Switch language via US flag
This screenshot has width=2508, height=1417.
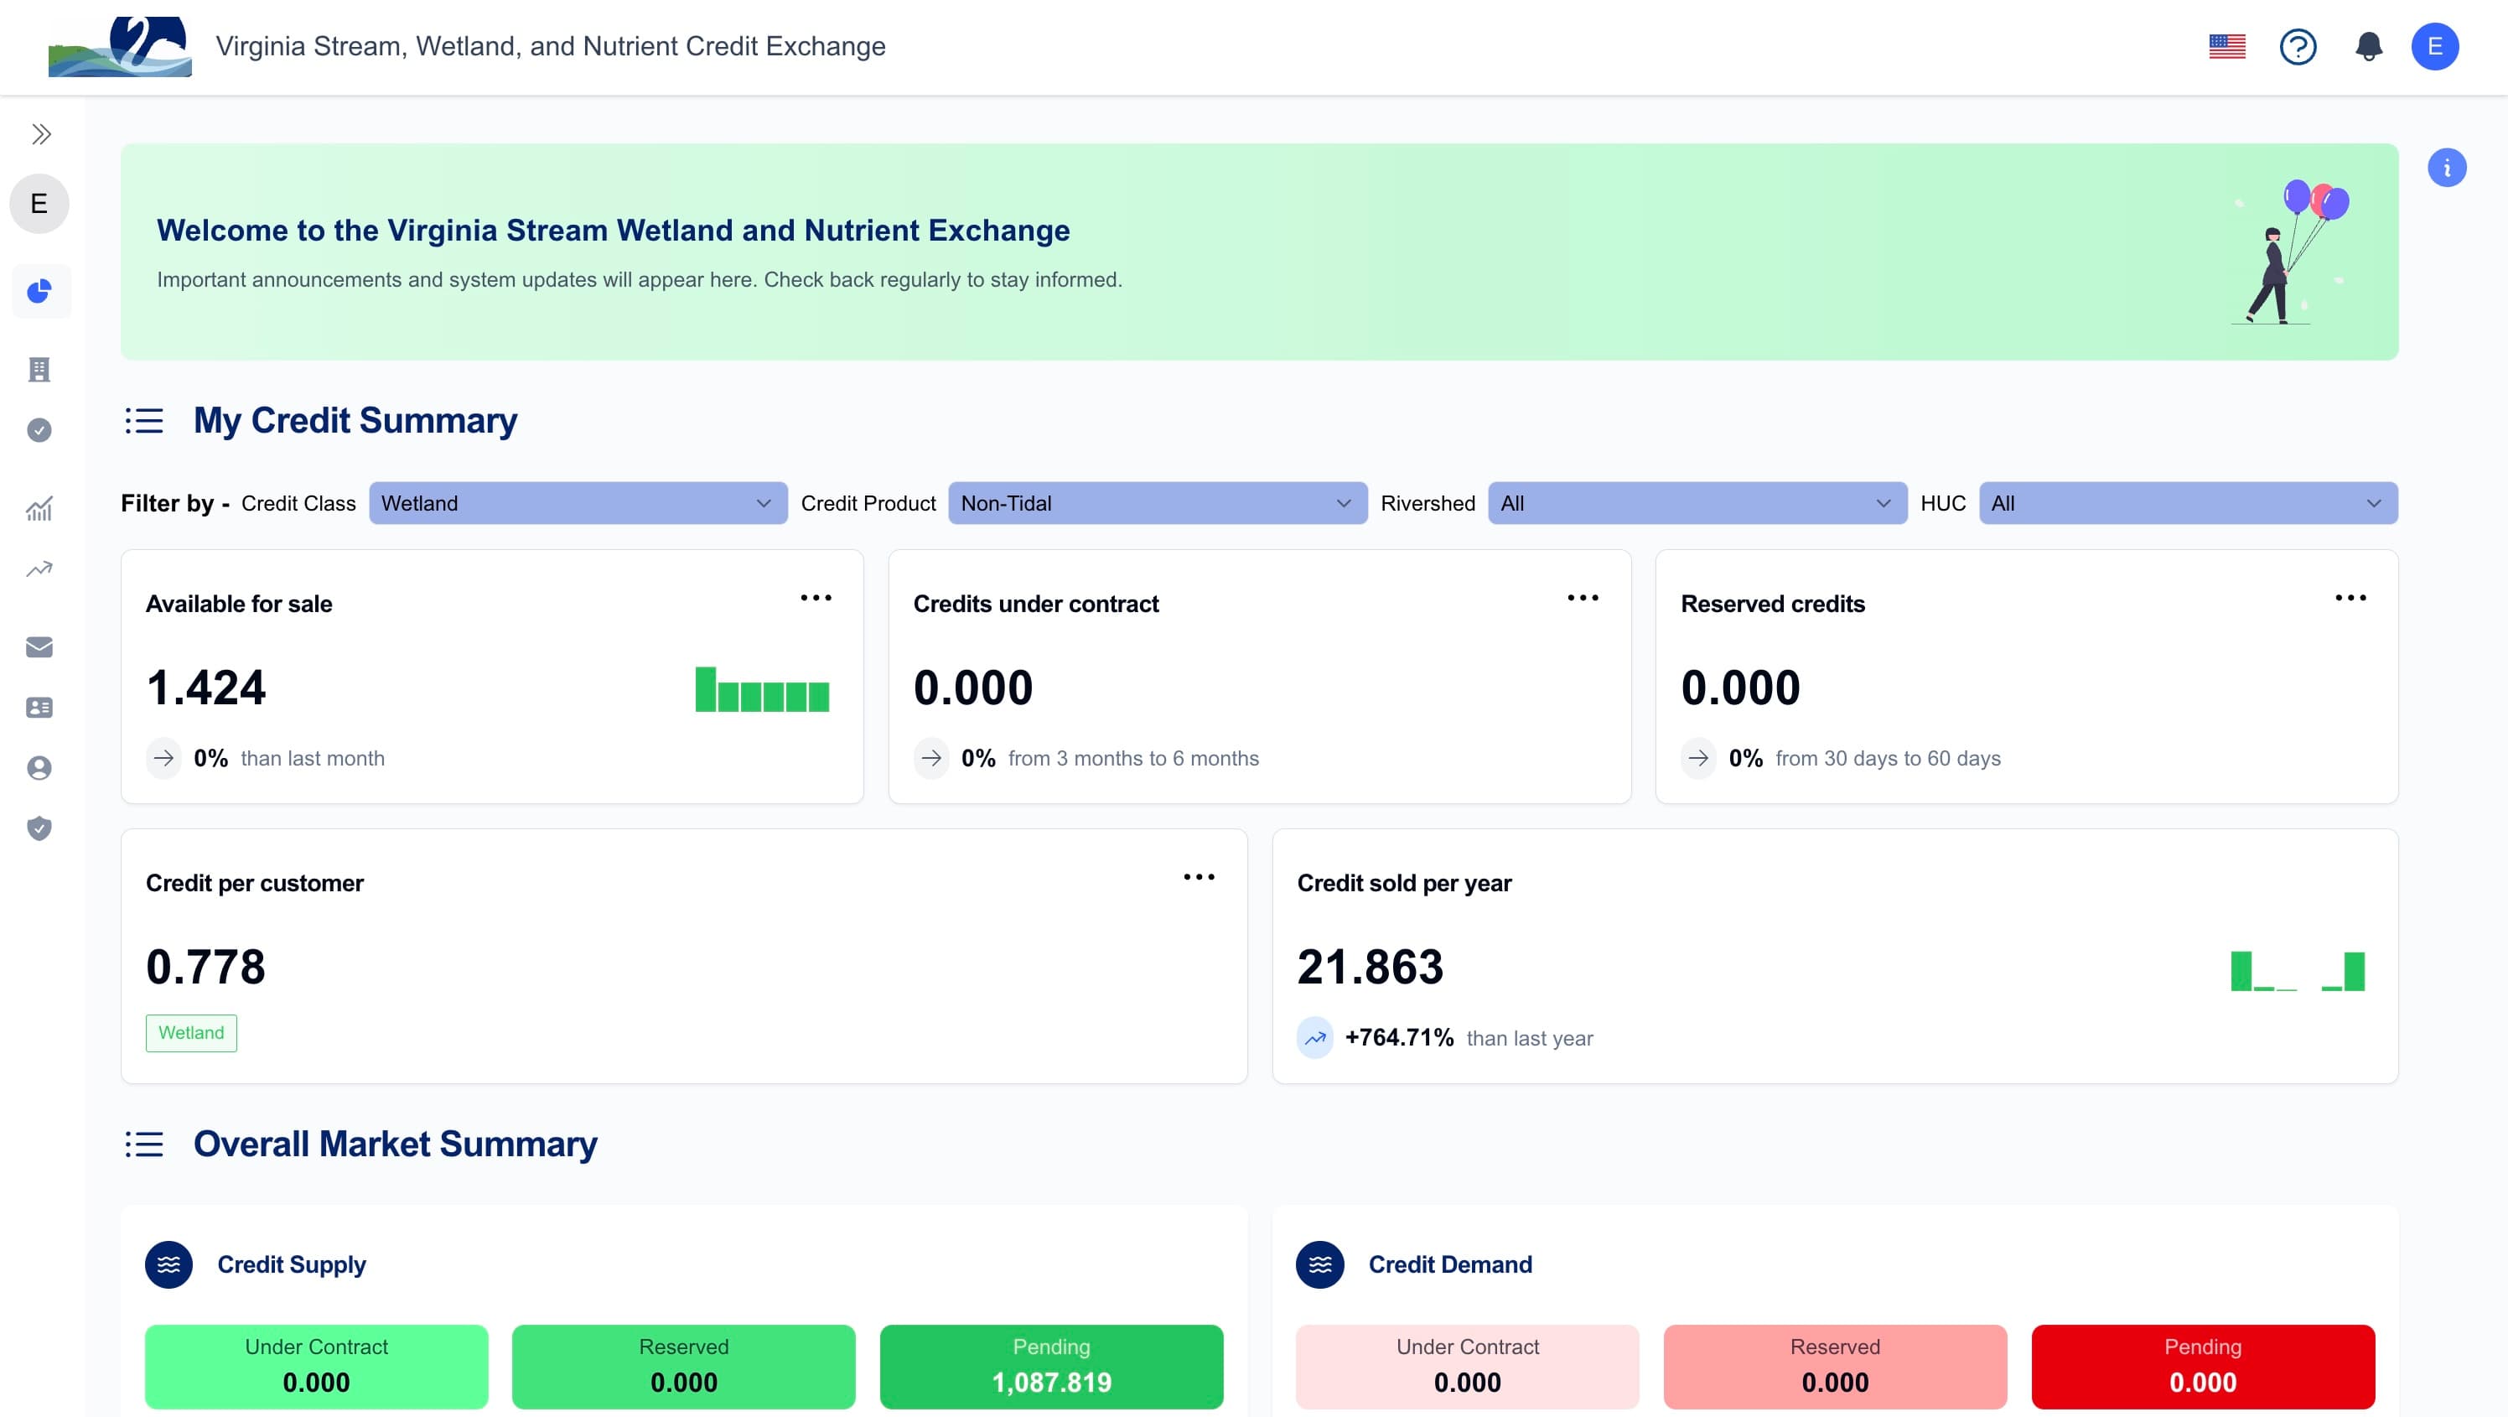pyautogui.click(x=2226, y=47)
